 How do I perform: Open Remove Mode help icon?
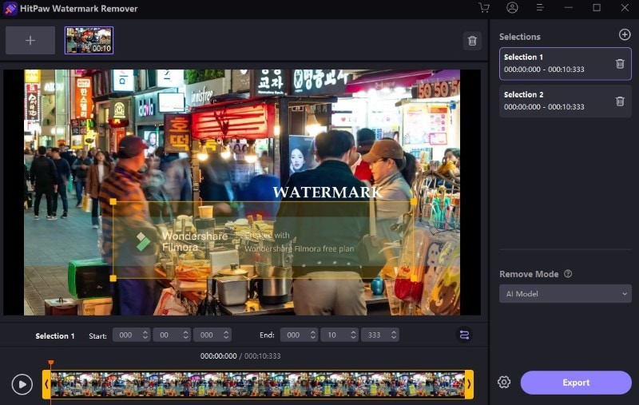(x=568, y=274)
